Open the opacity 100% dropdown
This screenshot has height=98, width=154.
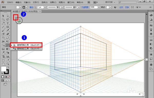(99, 7)
